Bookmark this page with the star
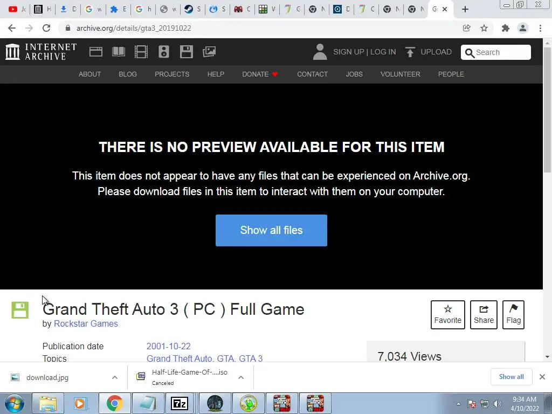Image resolution: width=552 pixels, height=414 pixels. tap(484, 28)
